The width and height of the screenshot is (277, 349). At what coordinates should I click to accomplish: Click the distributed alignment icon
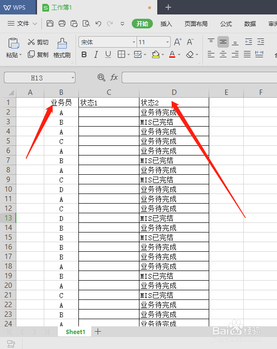(259, 54)
